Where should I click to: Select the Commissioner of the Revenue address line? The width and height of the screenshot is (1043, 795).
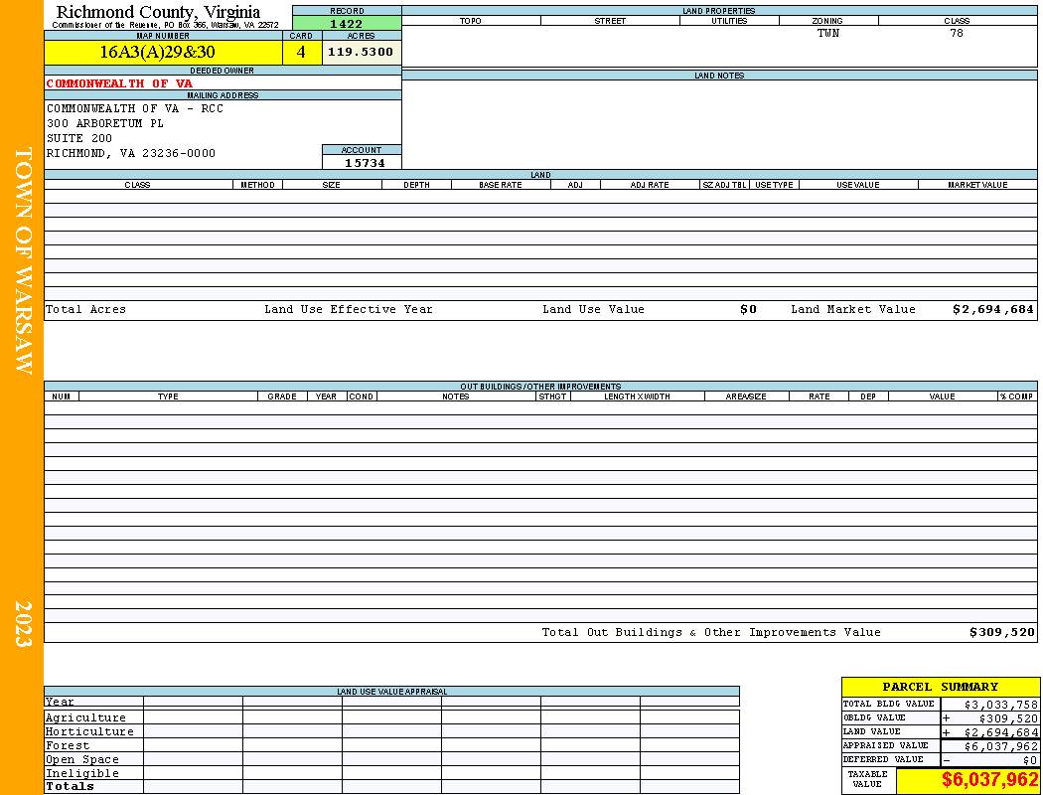tap(166, 25)
